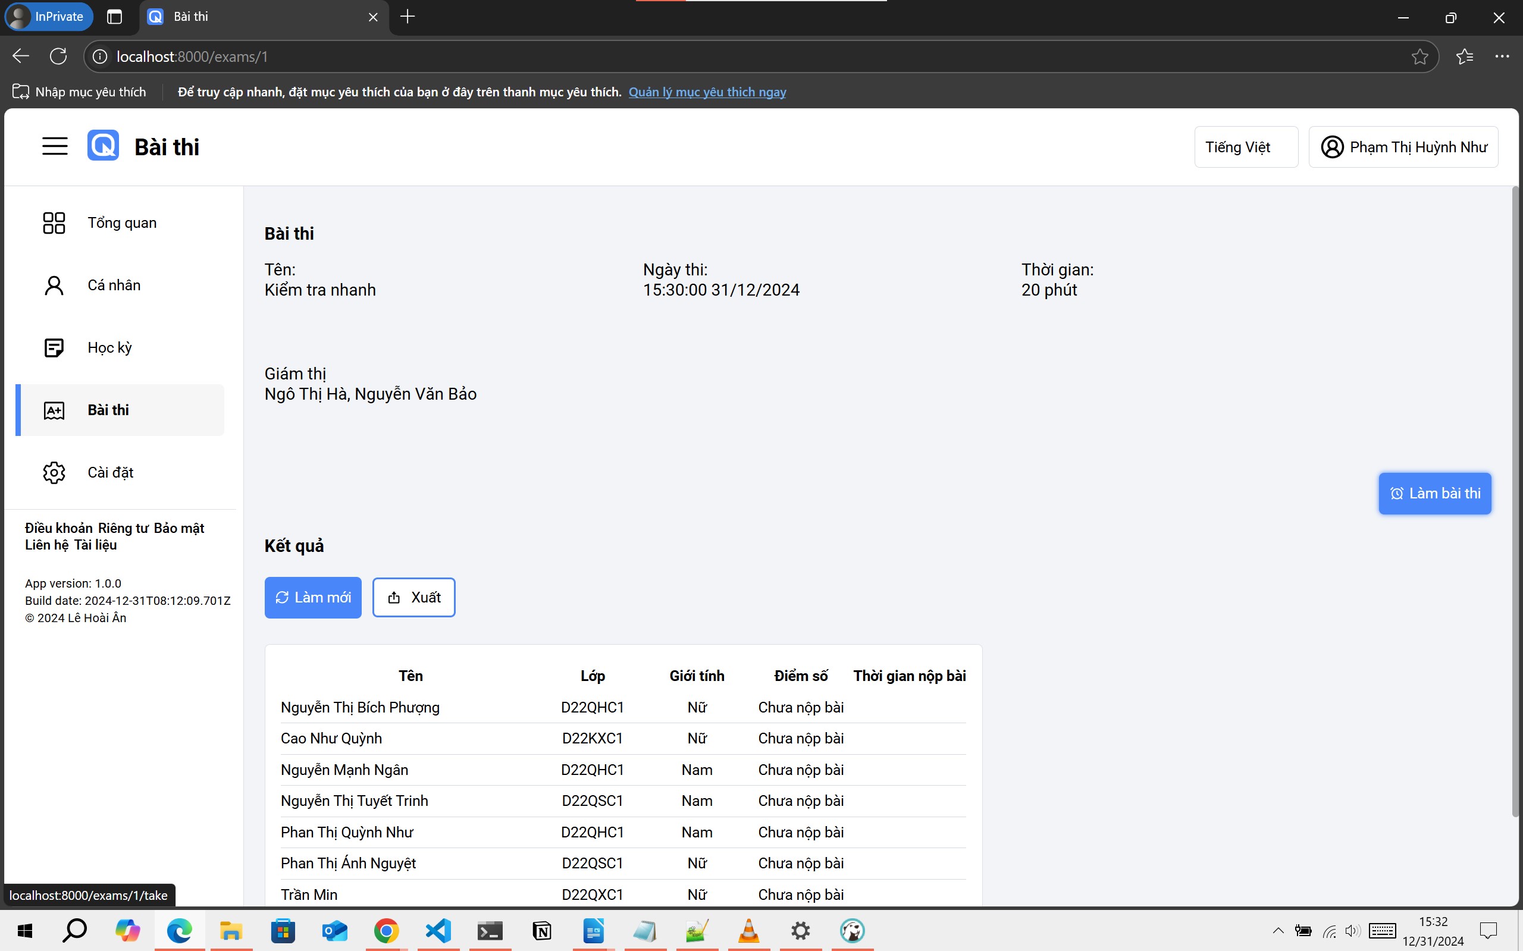Add page to favorites star icon
The width and height of the screenshot is (1523, 951).
tap(1419, 57)
